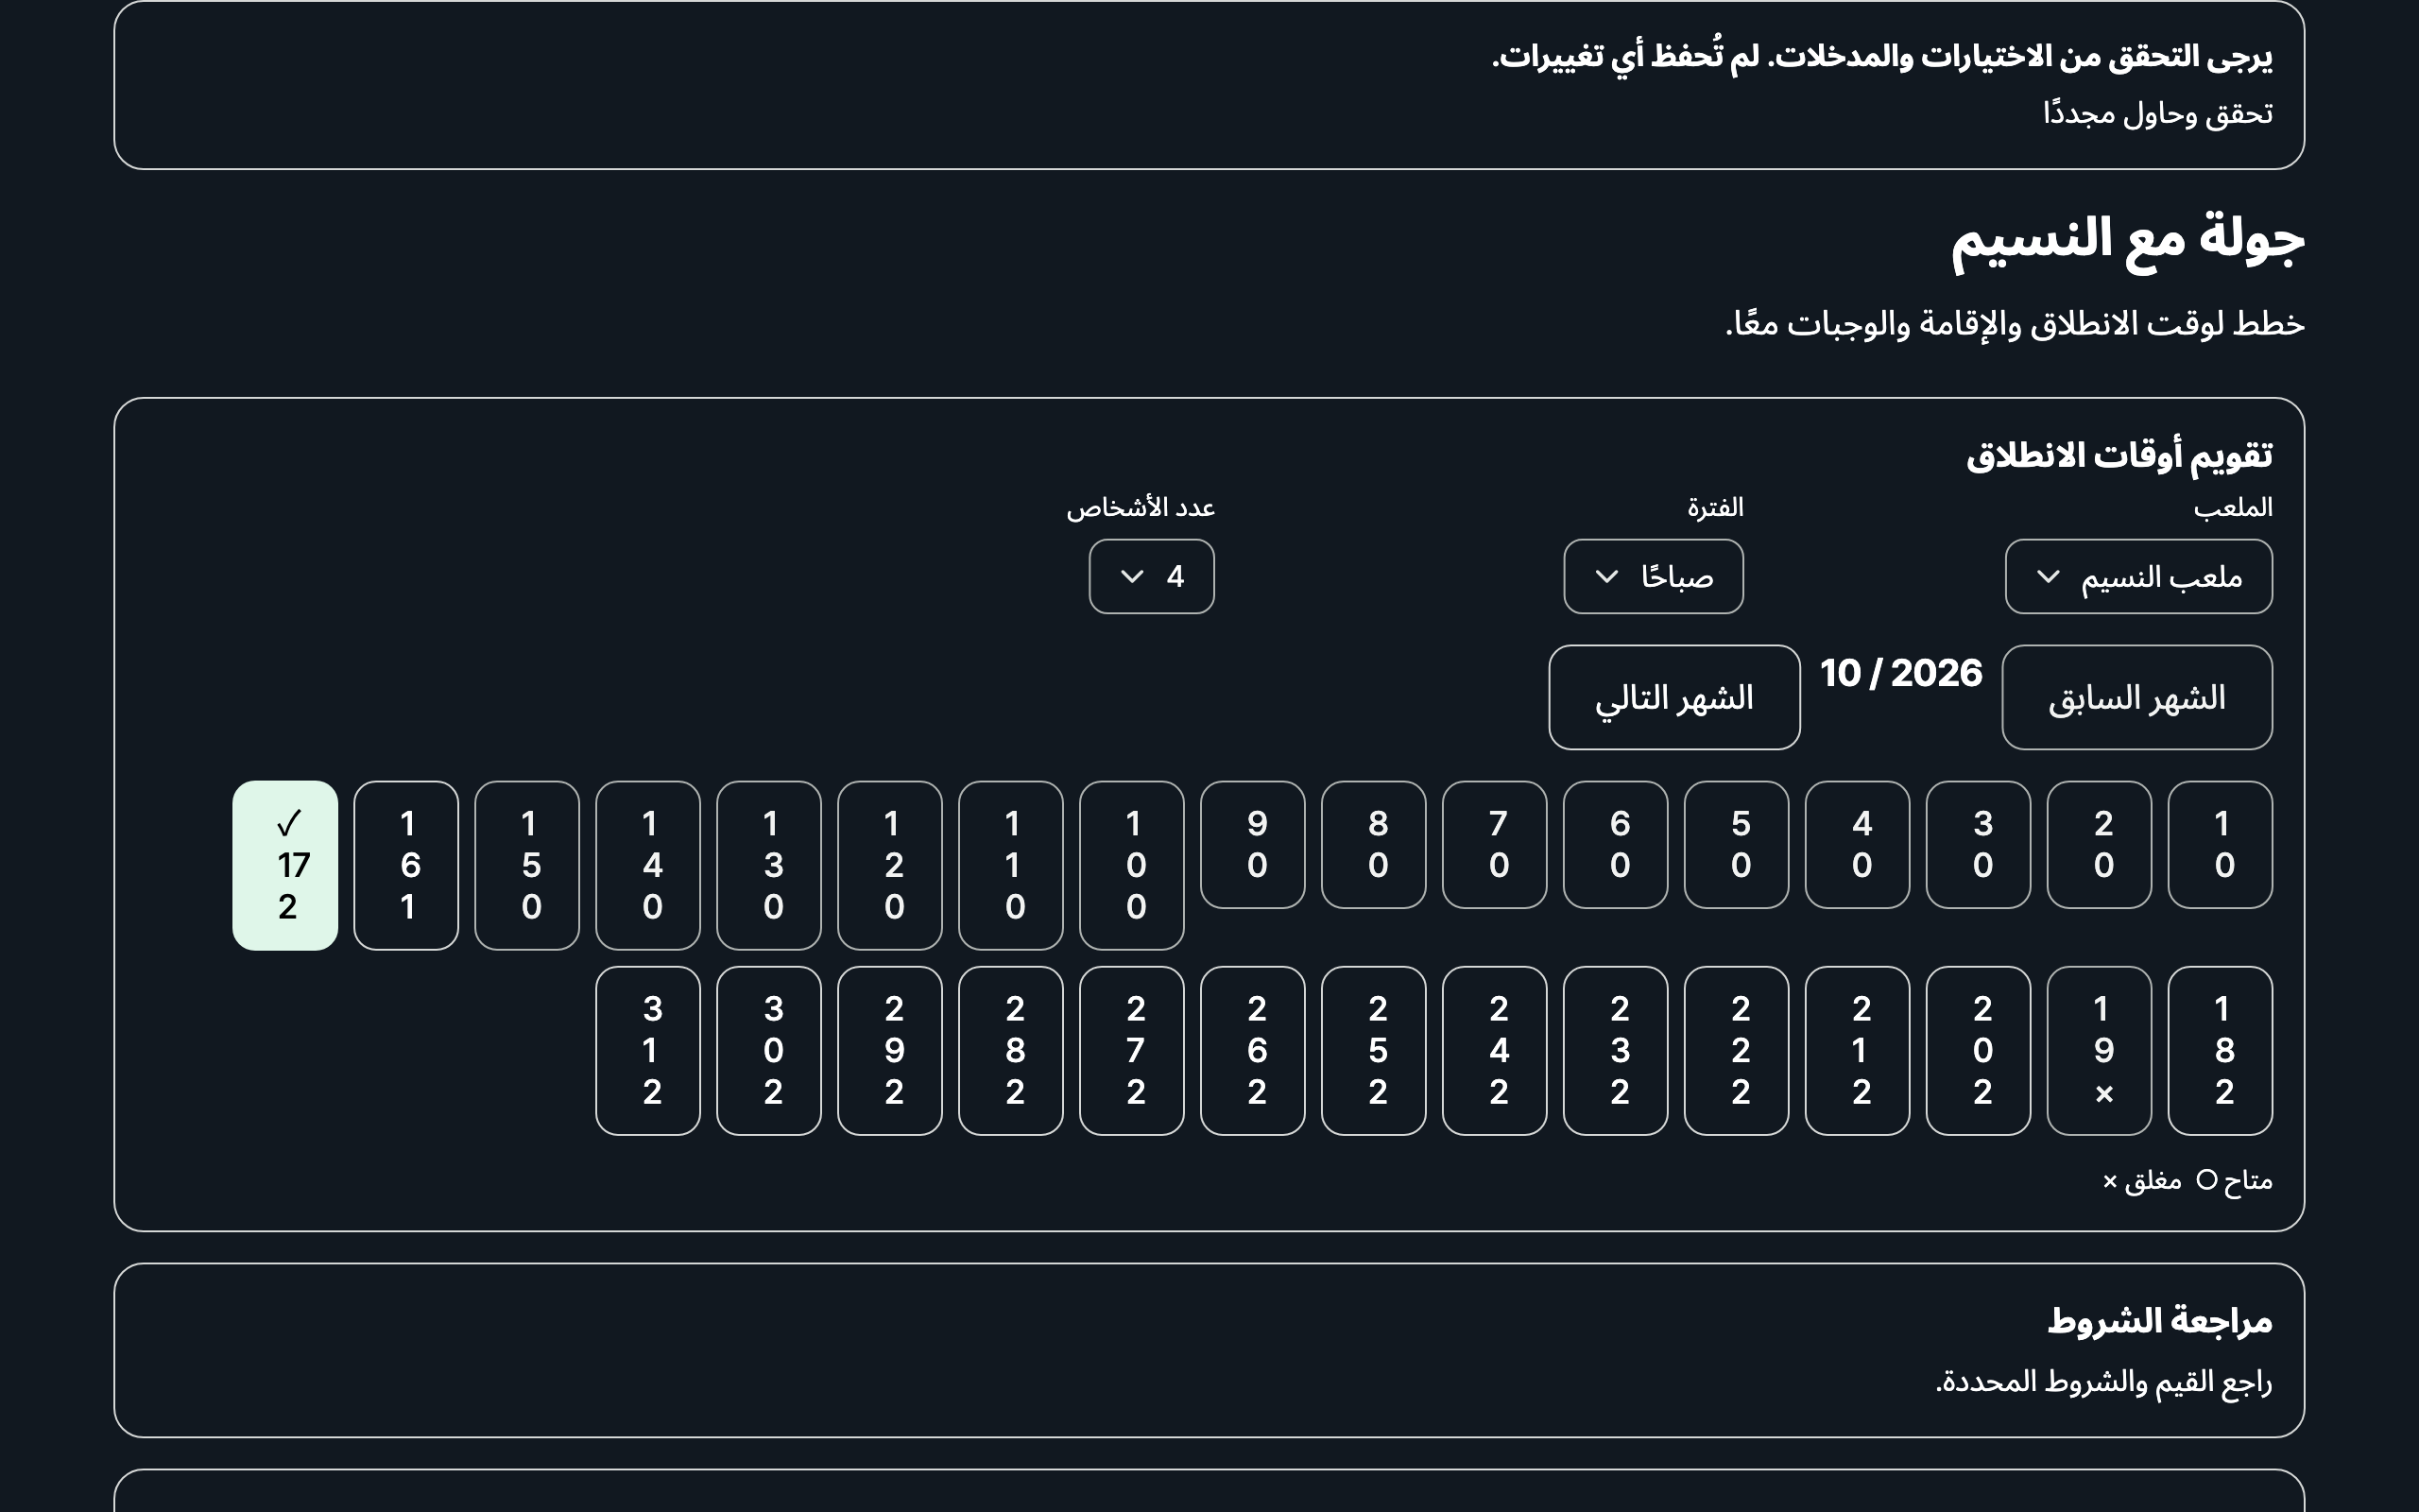This screenshot has width=2419, height=1512.
Task: Click the selected day 17 with checkmark
Action: [x=284, y=865]
